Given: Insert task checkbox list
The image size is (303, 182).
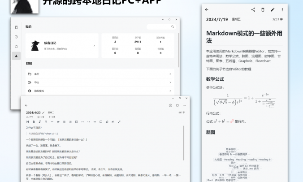Looking at the screenshot, I should tap(76, 122).
